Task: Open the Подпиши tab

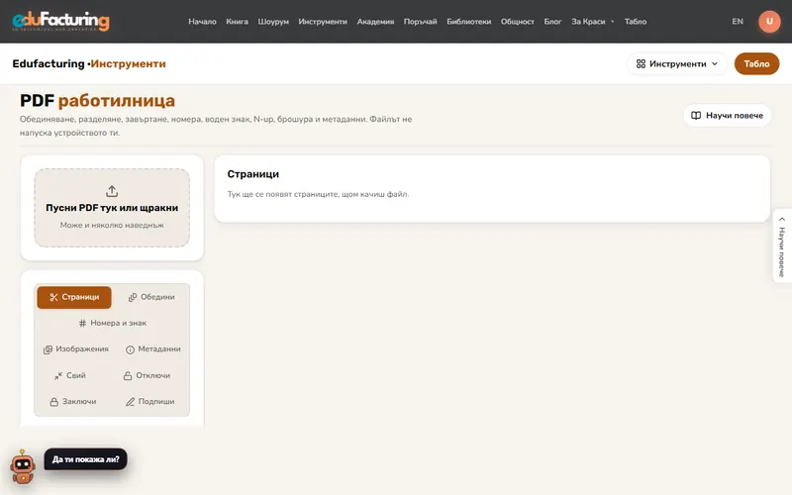Action: click(149, 402)
